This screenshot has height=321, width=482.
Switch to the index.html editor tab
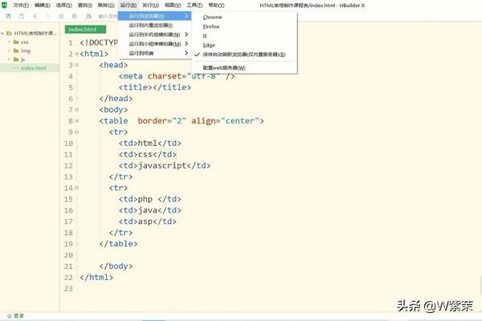click(81, 30)
